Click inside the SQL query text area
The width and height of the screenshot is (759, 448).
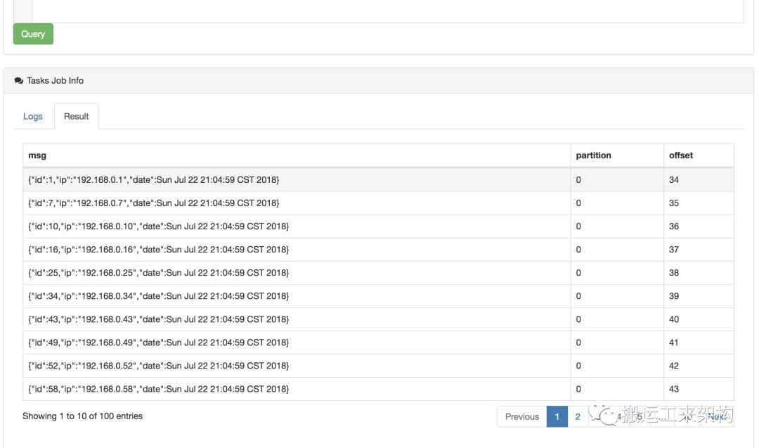point(387,11)
